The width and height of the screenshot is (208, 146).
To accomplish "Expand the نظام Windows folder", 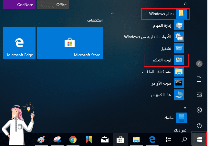I will [165, 14].
